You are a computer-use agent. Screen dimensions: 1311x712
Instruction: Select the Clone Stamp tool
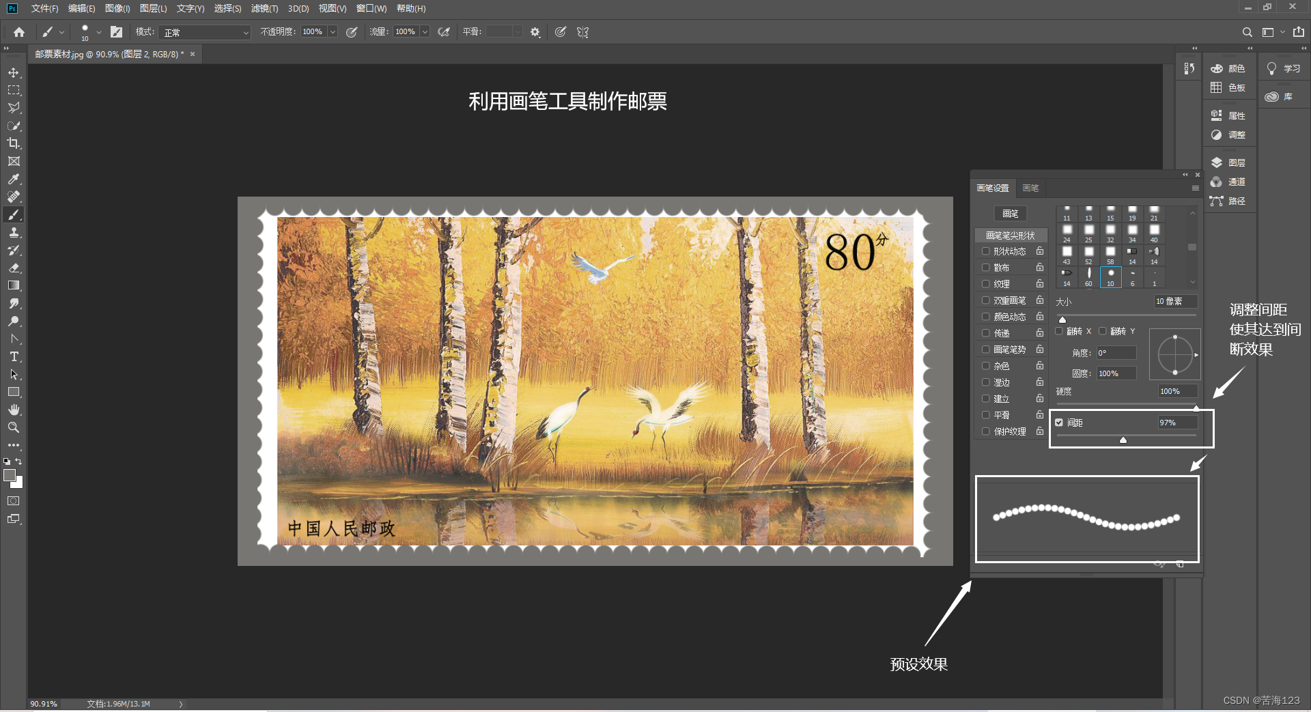pyautogui.click(x=14, y=232)
